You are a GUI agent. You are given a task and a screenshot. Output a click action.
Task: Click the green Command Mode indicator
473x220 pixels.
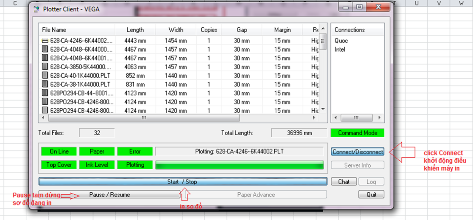[358, 133]
